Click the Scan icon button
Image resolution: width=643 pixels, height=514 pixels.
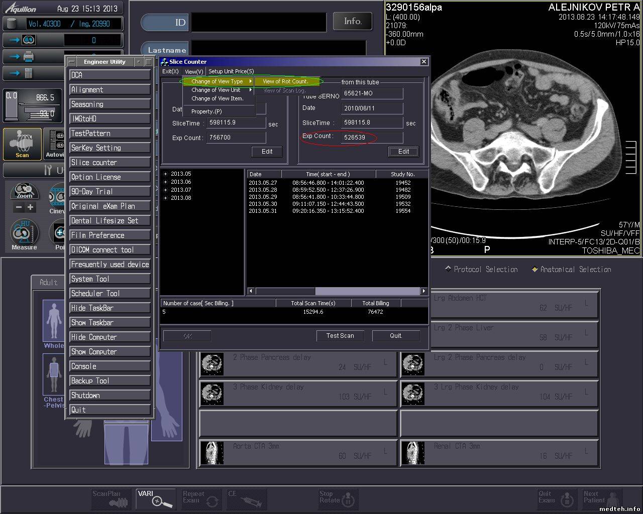pyautogui.click(x=22, y=144)
